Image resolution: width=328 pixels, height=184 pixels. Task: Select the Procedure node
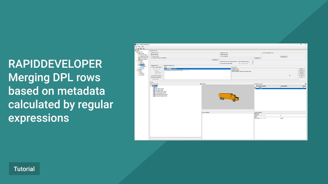(140, 69)
